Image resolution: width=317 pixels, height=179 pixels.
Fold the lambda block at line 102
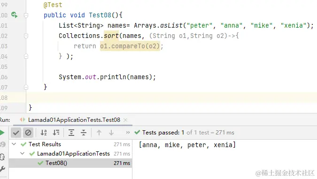[x=26, y=36]
